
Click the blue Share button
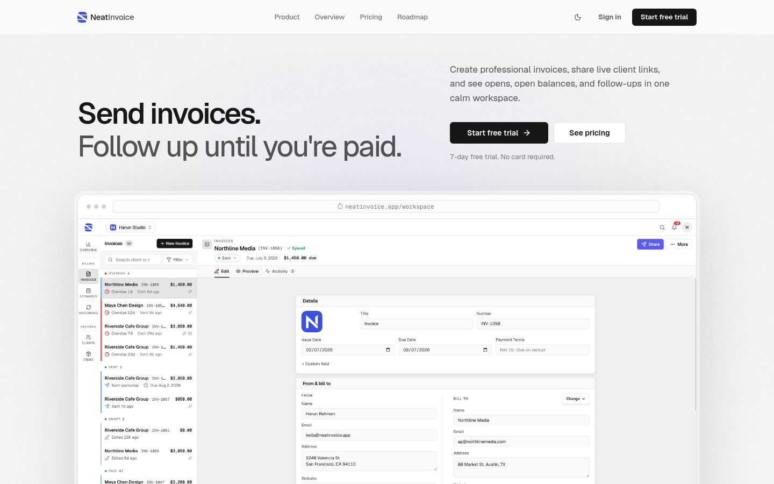click(x=650, y=244)
